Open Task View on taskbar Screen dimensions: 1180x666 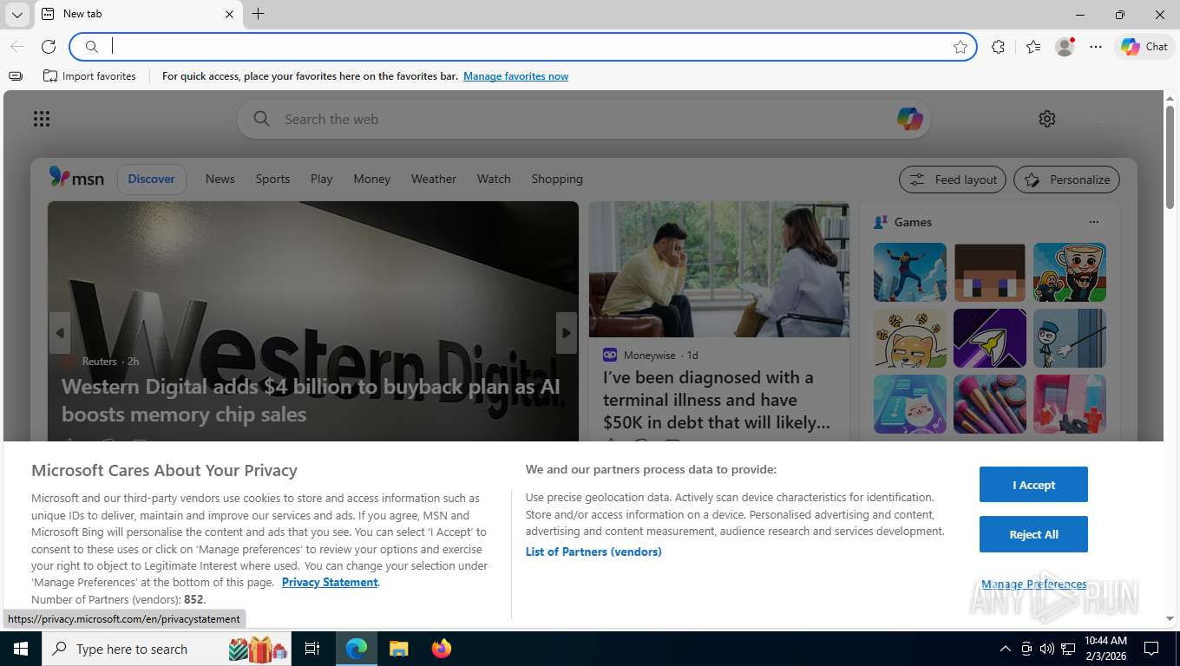tap(312, 649)
